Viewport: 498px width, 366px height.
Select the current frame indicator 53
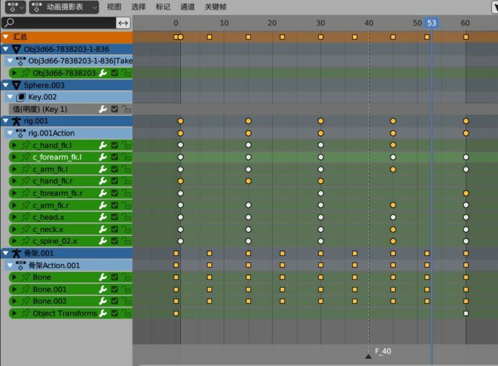click(432, 23)
